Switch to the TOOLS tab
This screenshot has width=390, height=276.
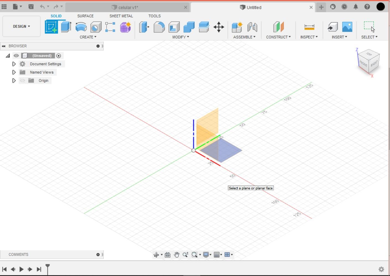pos(154,16)
